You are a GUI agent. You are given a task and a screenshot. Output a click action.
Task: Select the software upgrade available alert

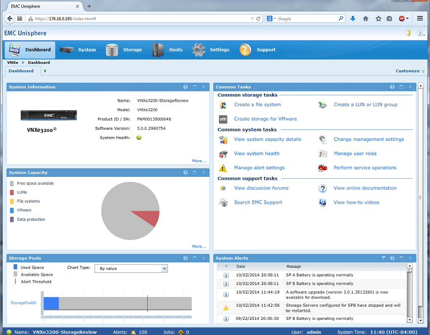coord(312,295)
